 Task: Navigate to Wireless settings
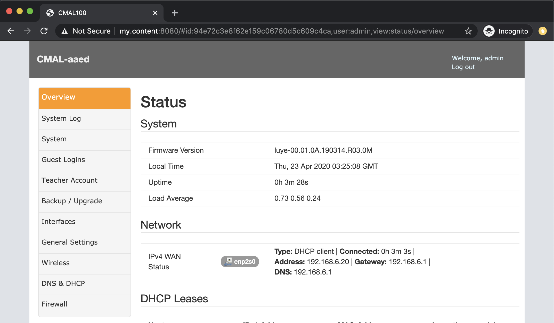coord(55,263)
